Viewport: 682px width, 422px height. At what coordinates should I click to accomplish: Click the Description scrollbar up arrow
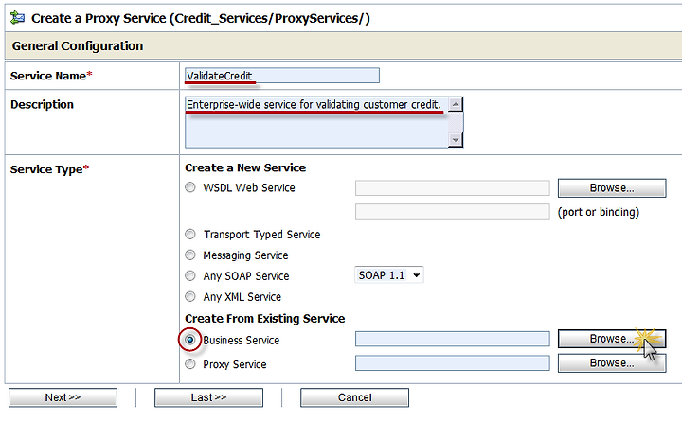coord(456,104)
